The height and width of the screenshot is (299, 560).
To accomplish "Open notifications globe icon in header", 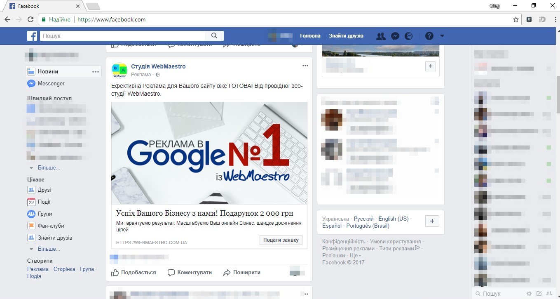I will [409, 36].
